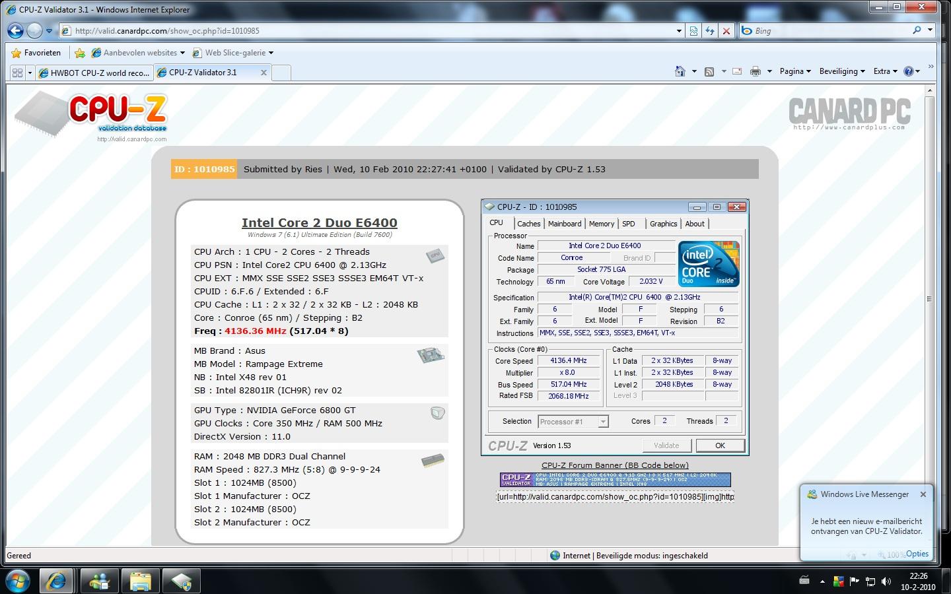Close the CPU-Z Validator 3.1 tab

click(264, 73)
